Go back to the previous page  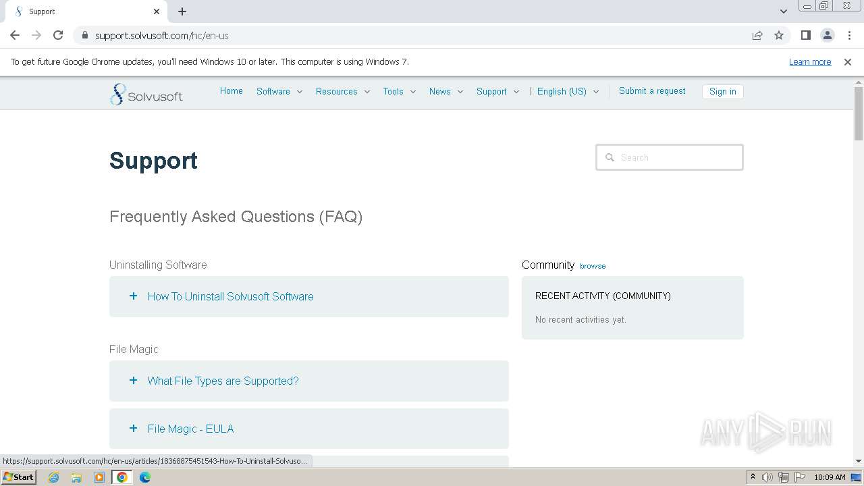click(x=15, y=35)
